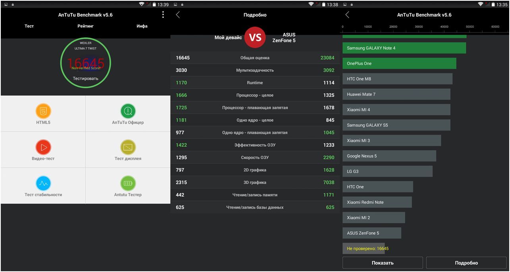Start the Видео-тест icon
Viewport: 510px width, 272px height.
pos(43,147)
